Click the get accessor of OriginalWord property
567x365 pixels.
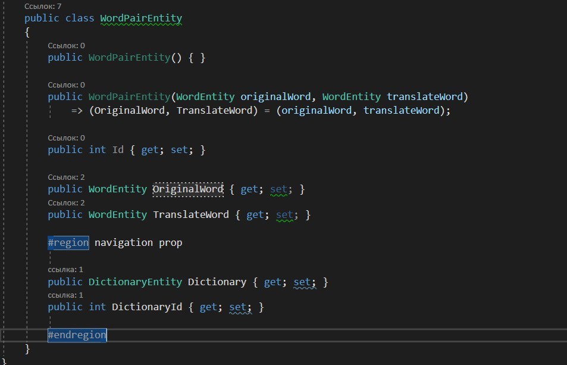coord(249,189)
